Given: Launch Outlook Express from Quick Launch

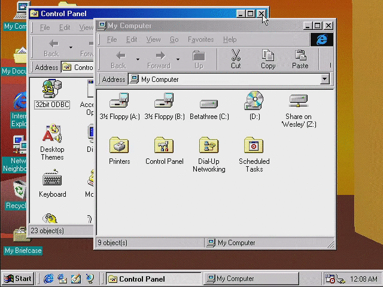Looking at the screenshot, I should (x=62, y=279).
